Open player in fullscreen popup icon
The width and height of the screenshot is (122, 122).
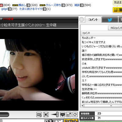[x=69, y=115]
